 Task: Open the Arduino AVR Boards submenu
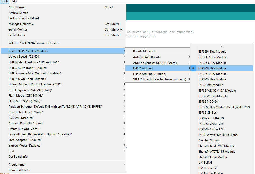click(147, 57)
